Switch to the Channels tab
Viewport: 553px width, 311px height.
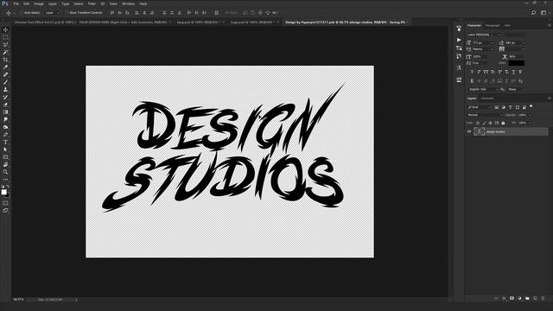click(x=487, y=98)
